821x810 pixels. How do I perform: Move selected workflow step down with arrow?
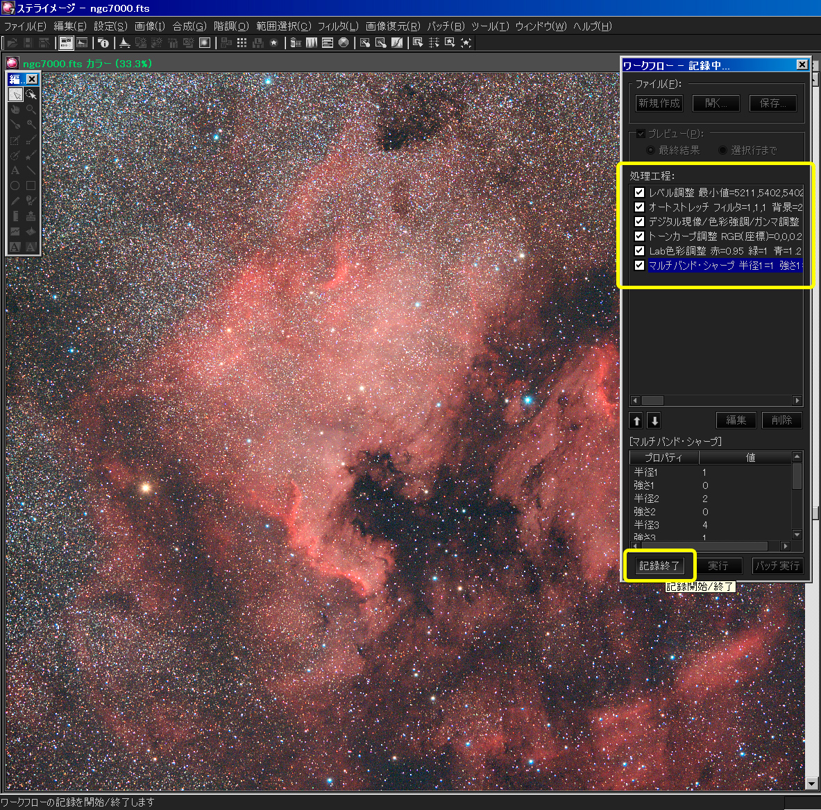(x=654, y=421)
